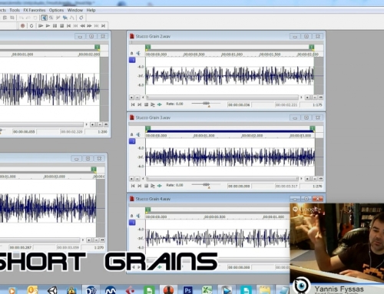This screenshot has width=384, height=294.
Task: Toggle the lock icon in Stucco Grain 2 window
Action: (x=132, y=53)
